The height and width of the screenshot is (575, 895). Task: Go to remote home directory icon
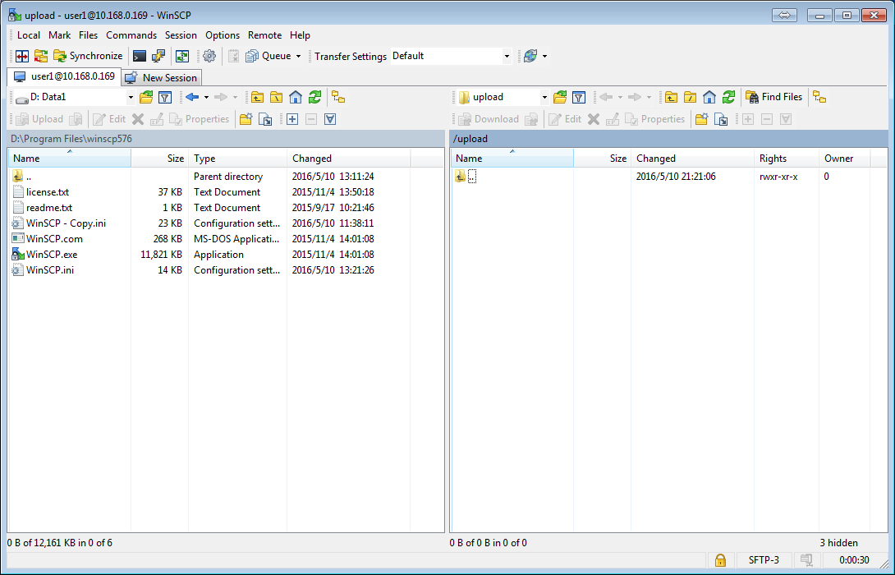pyautogui.click(x=709, y=97)
